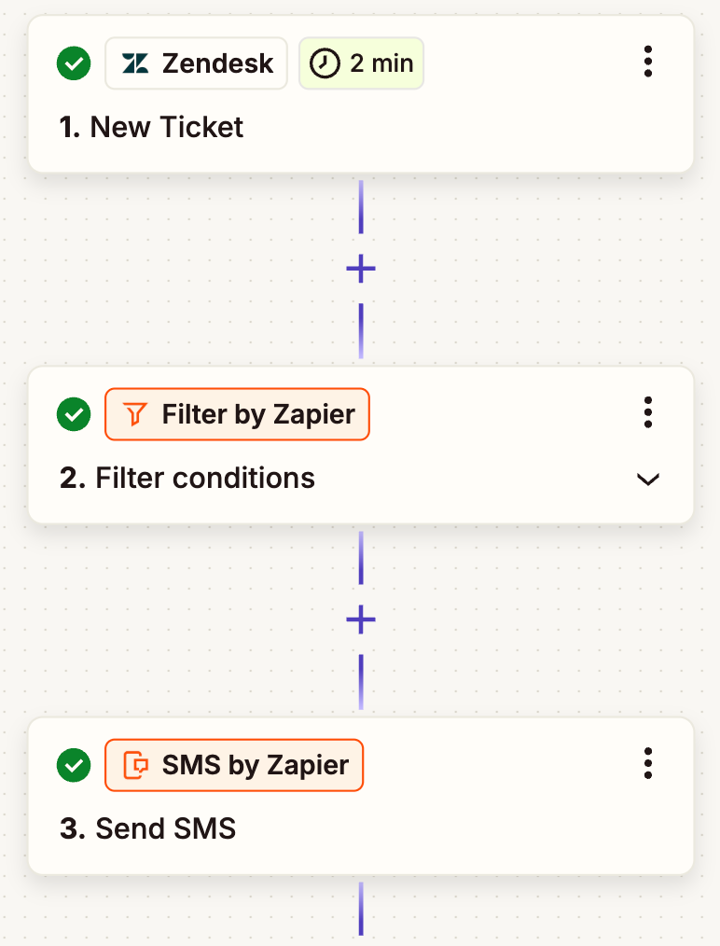Open three-dot menu on Zendesk step
Screen dimensions: 720x946
[x=647, y=62]
